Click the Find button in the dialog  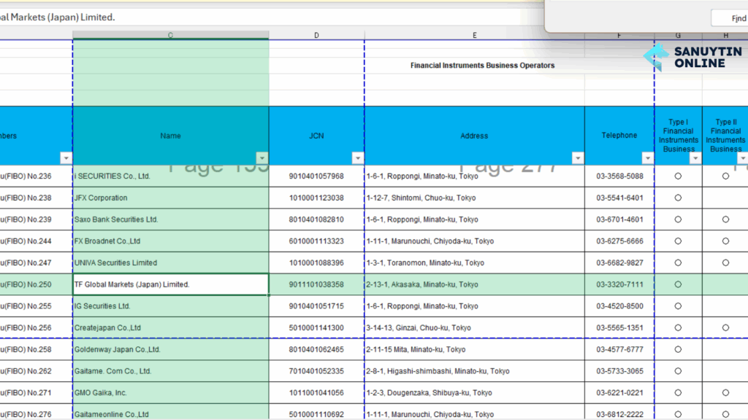click(730, 18)
